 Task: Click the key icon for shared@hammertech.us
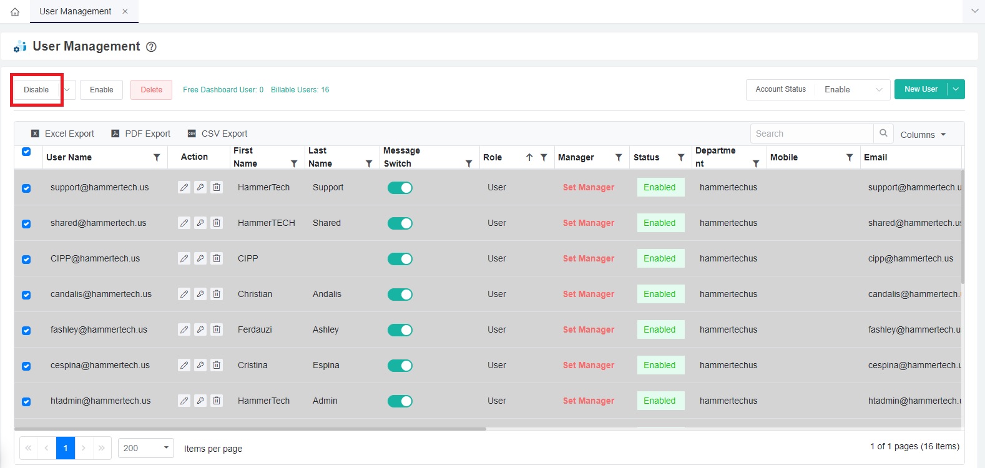click(x=200, y=223)
